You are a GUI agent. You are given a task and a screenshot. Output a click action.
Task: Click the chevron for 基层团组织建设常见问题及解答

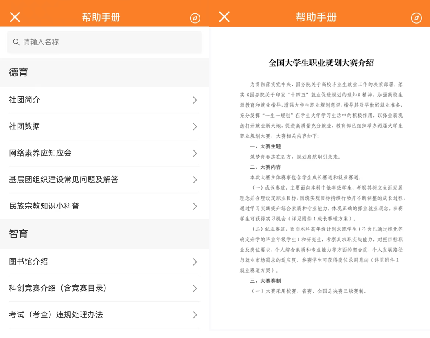coord(195,180)
